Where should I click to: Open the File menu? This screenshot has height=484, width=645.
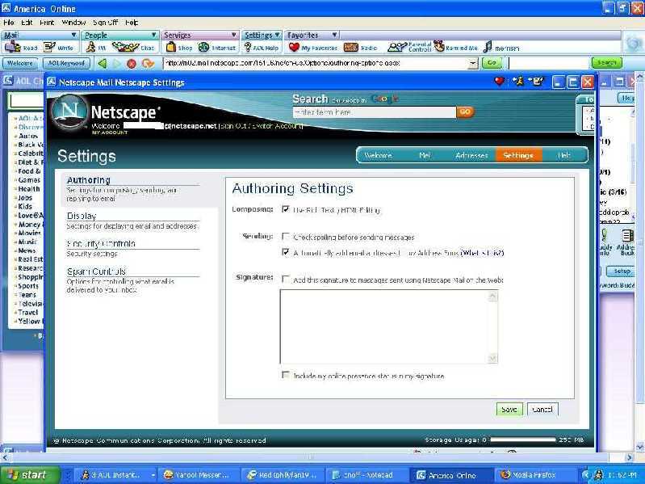pos(9,23)
